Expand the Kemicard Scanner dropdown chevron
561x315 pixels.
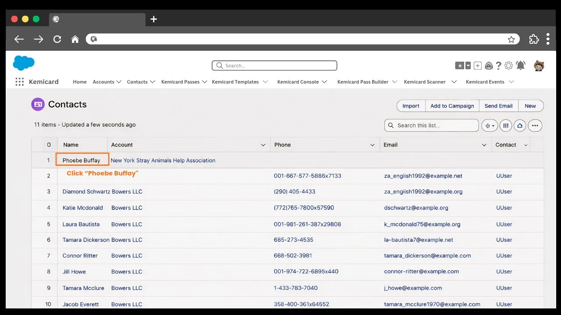click(x=454, y=82)
